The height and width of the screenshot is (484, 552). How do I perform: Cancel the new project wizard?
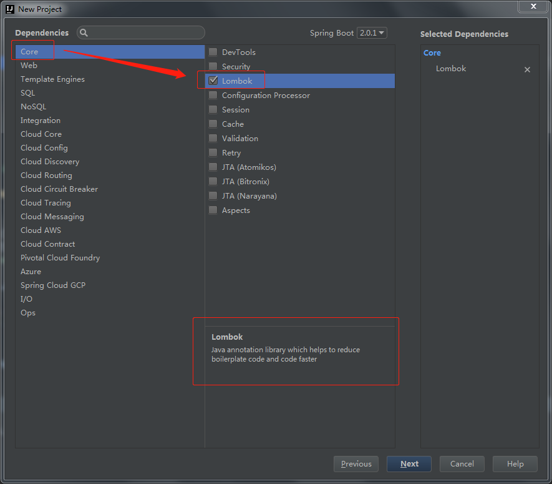click(462, 464)
